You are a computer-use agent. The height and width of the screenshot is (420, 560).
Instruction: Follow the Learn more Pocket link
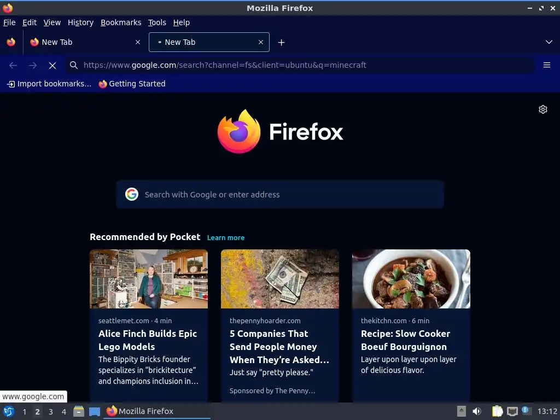[226, 238]
